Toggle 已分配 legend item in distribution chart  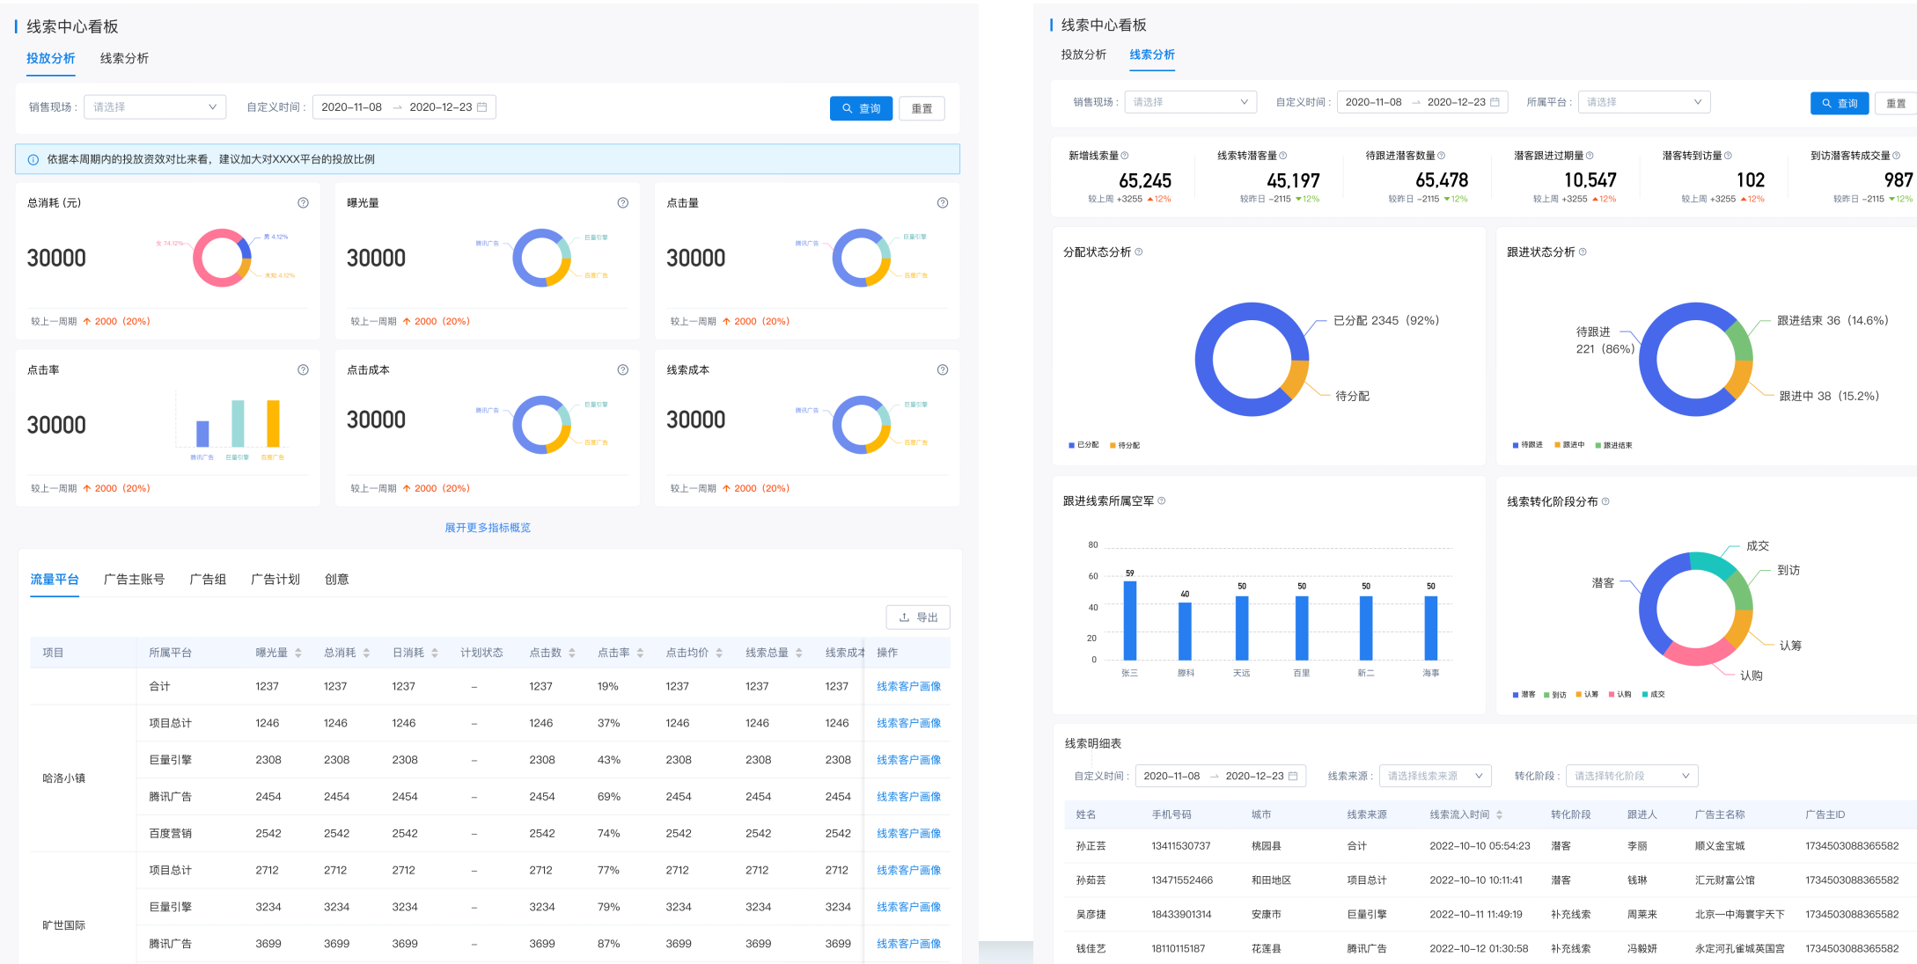(1083, 445)
